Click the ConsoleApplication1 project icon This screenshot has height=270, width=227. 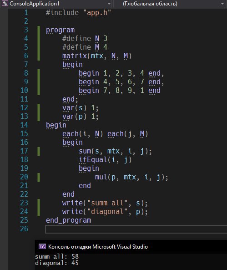(x=5, y=4)
